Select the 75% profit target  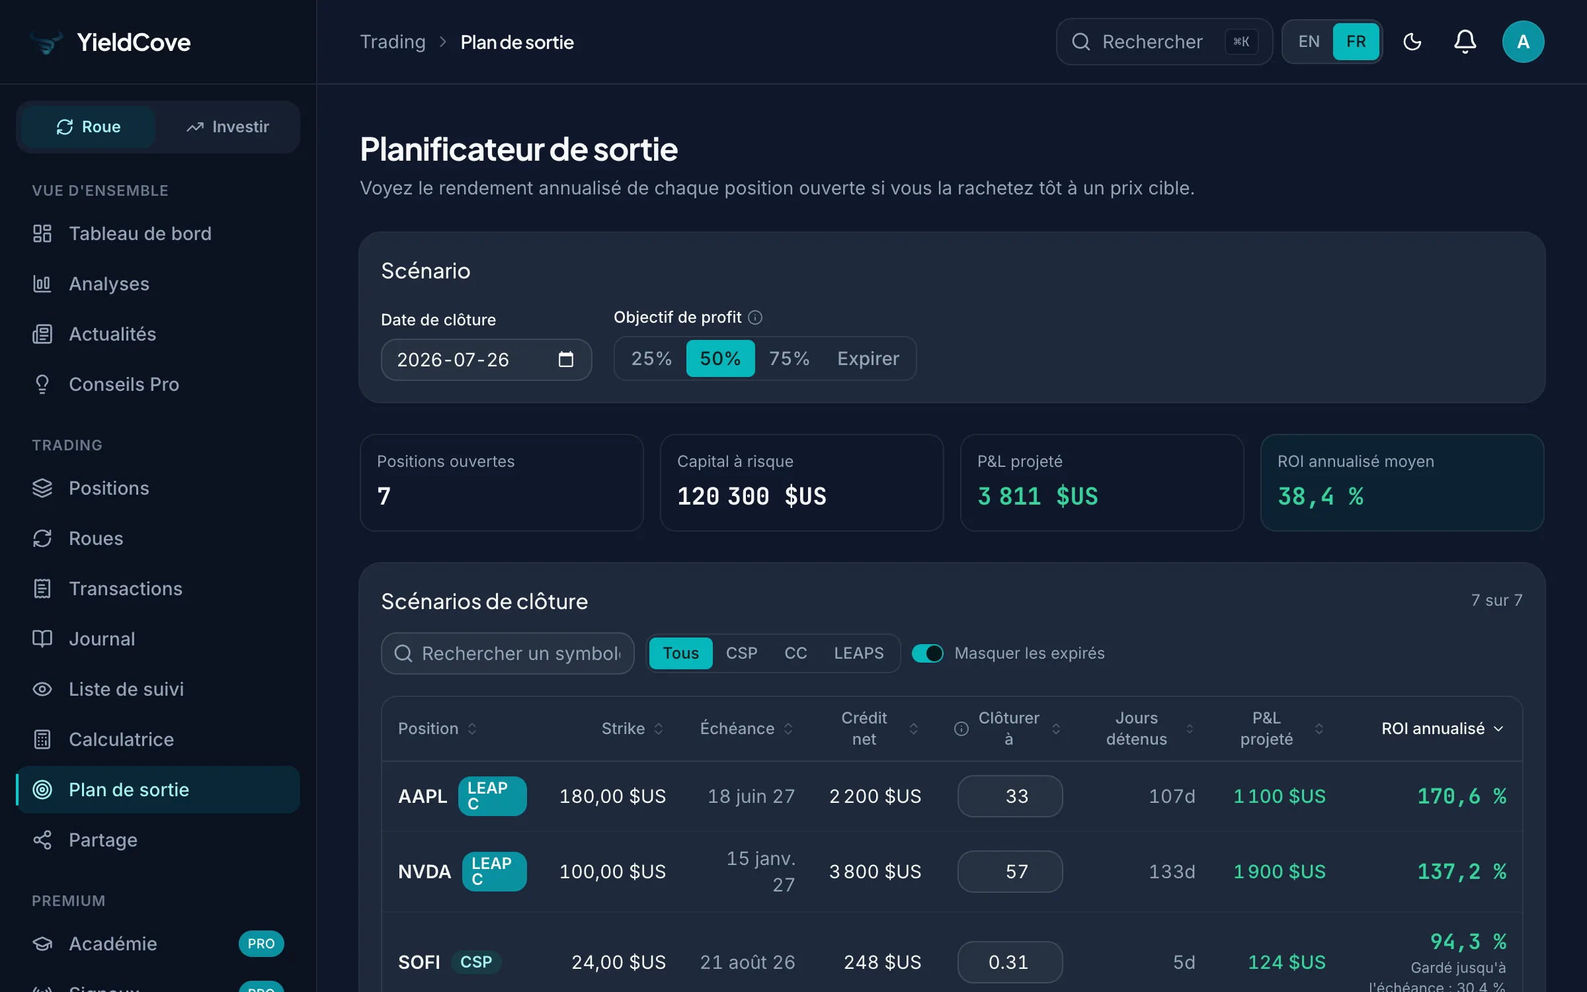789,358
